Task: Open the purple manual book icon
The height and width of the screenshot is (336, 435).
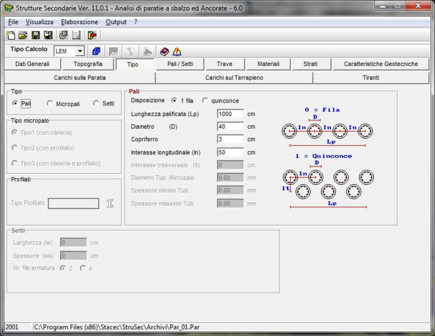Action: (164, 51)
